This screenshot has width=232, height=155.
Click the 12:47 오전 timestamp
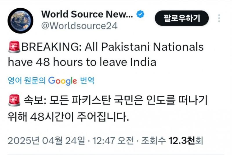coord(113,141)
